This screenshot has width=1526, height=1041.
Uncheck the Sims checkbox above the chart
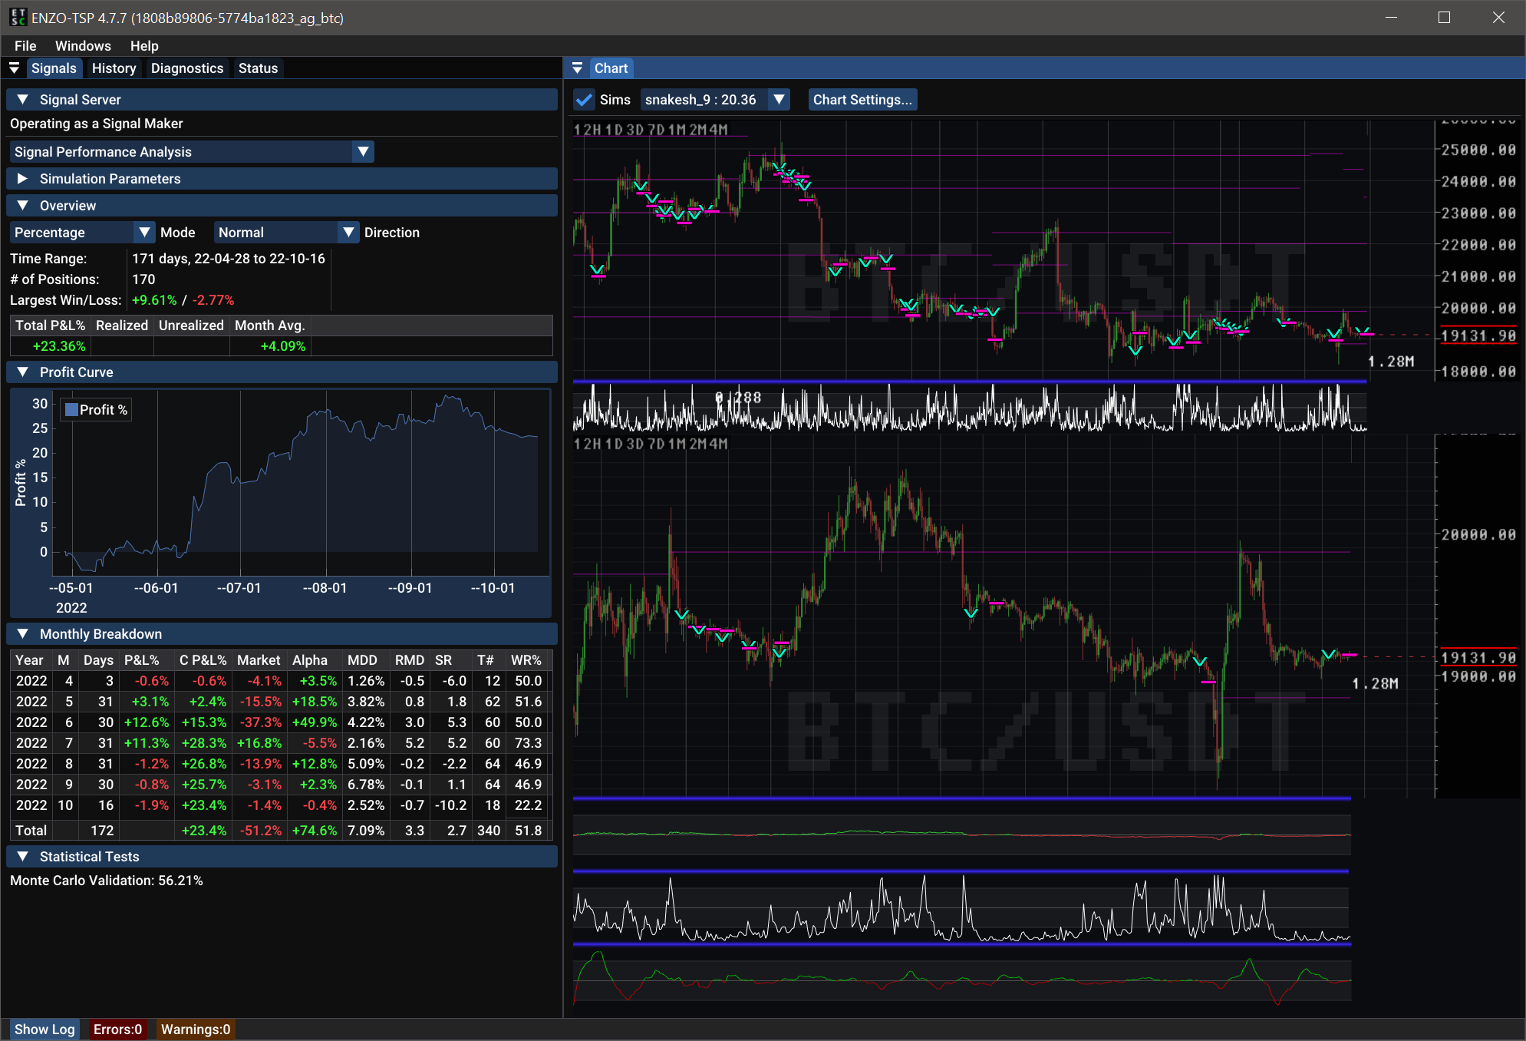tap(584, 99)
